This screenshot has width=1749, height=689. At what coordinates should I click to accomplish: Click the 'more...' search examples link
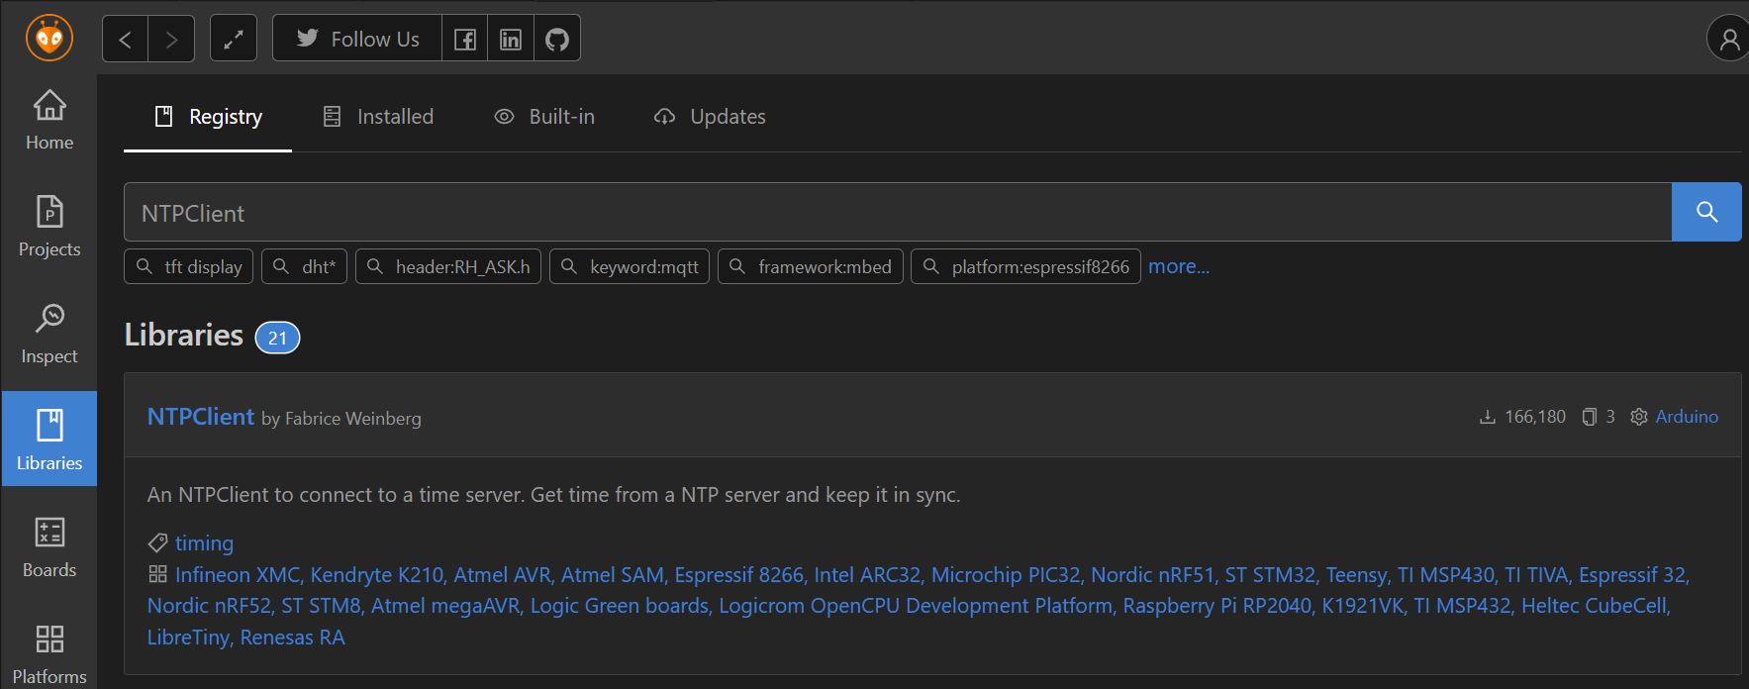tap(1179, 266)
